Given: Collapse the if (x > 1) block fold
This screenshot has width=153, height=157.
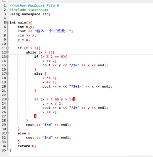Looking at the screenshot, I should [7, 48].
